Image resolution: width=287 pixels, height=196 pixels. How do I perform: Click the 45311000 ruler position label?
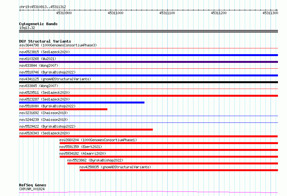115,13
